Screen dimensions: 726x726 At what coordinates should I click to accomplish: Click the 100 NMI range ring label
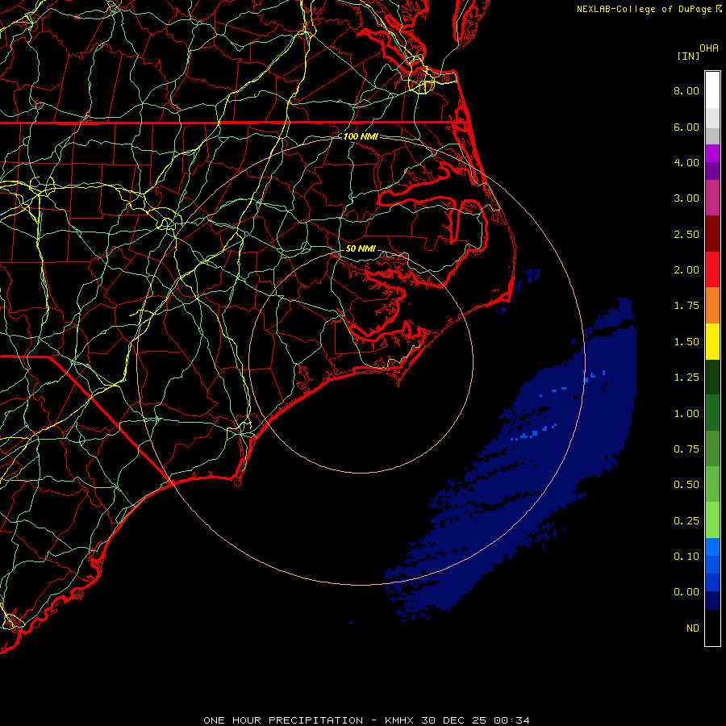(361, 136)
